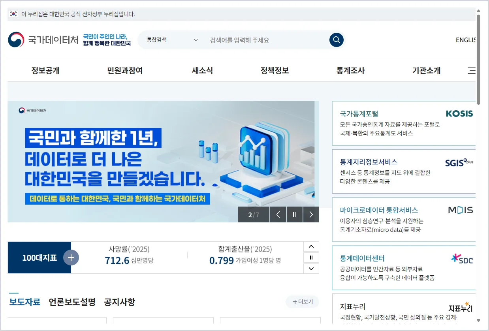
Task: Click the official e-government site notice text
Action: click(x=78, y=14)
